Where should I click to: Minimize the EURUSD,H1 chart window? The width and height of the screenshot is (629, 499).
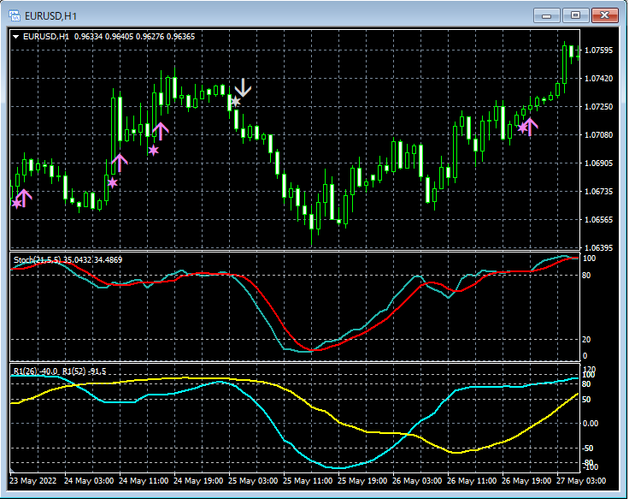[546, 15]
